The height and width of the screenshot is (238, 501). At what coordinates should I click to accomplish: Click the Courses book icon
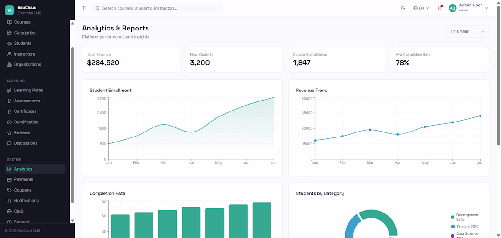pyautogui.click(x=9, y=22)
